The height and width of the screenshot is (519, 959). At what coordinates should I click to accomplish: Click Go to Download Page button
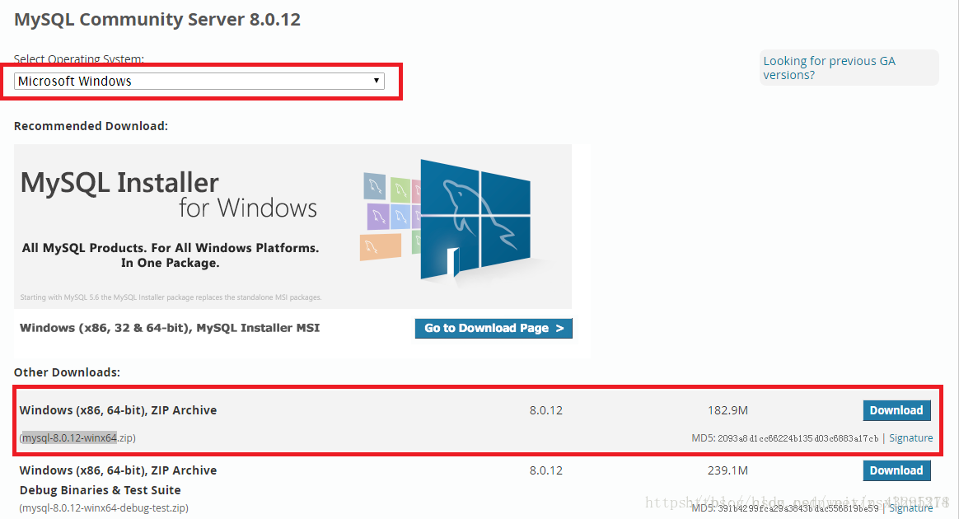[x=494, y=328]
